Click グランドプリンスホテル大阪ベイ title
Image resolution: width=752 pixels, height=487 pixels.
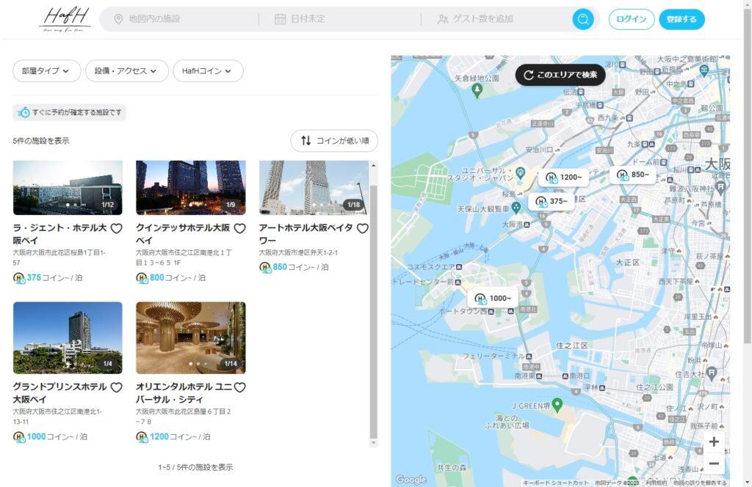(60, 392)
